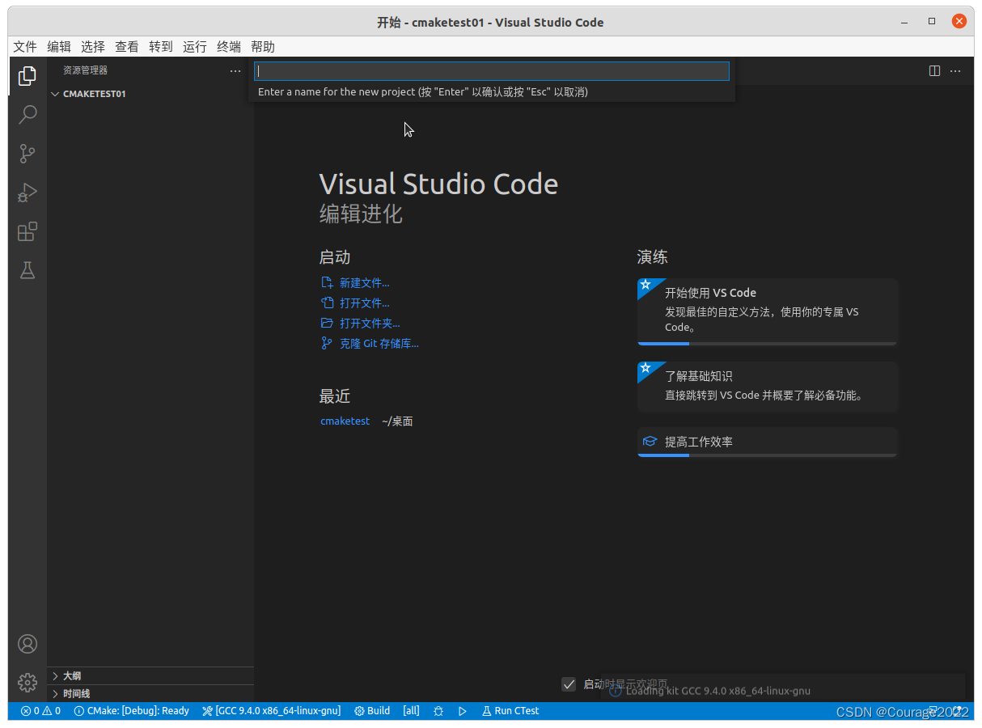The width and height of the screenshot is (982, 728).
Task: Open the Testing flask view
Action: click(28, 270)
